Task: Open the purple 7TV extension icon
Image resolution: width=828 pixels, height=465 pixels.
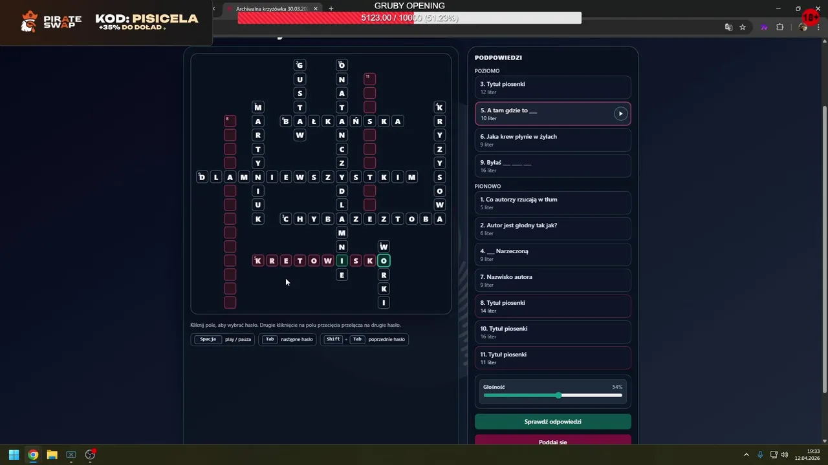Action: click(x=765, y=27)
